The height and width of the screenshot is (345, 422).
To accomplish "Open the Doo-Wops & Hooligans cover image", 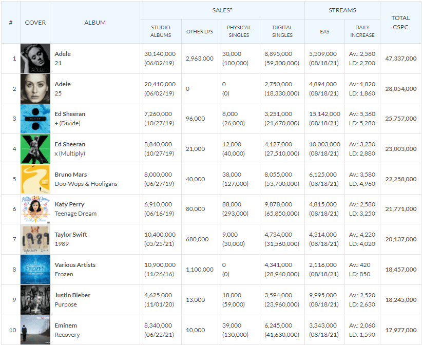I will 35,179.
